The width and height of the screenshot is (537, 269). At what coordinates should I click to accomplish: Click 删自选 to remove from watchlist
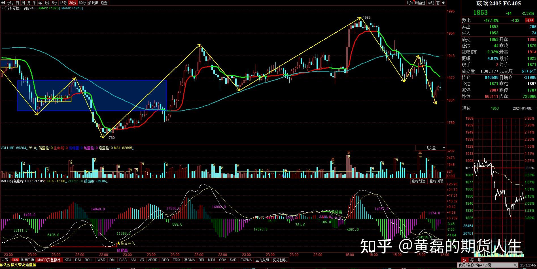[x=420, y=3]
